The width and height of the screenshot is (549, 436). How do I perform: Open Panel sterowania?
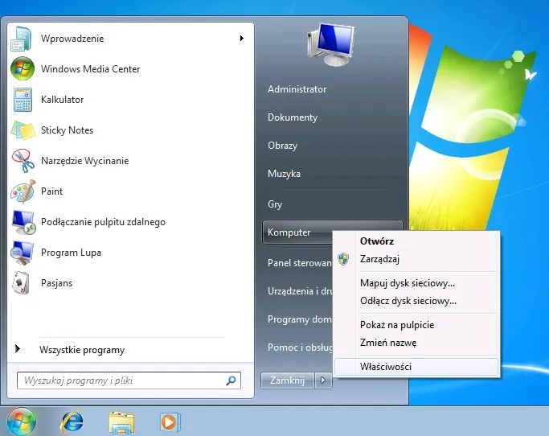(300, 263)
